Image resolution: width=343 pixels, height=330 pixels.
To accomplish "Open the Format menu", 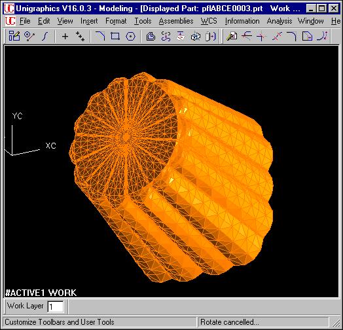I will (x=116, y=21).
